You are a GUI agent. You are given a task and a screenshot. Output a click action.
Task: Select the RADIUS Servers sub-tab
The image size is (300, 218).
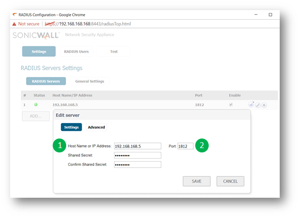pos(46,81)
